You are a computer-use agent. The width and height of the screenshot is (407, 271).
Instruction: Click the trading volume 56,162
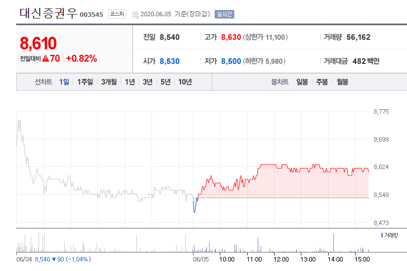click(x=358, y=37)
